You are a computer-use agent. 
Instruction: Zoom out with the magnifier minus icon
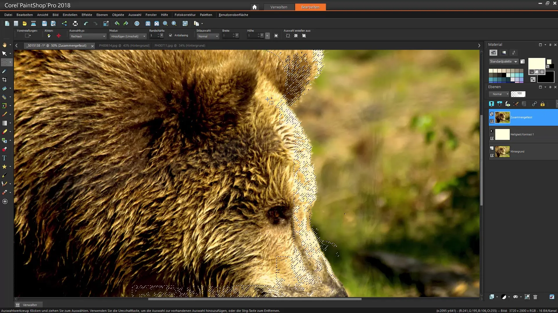(165, 23)
